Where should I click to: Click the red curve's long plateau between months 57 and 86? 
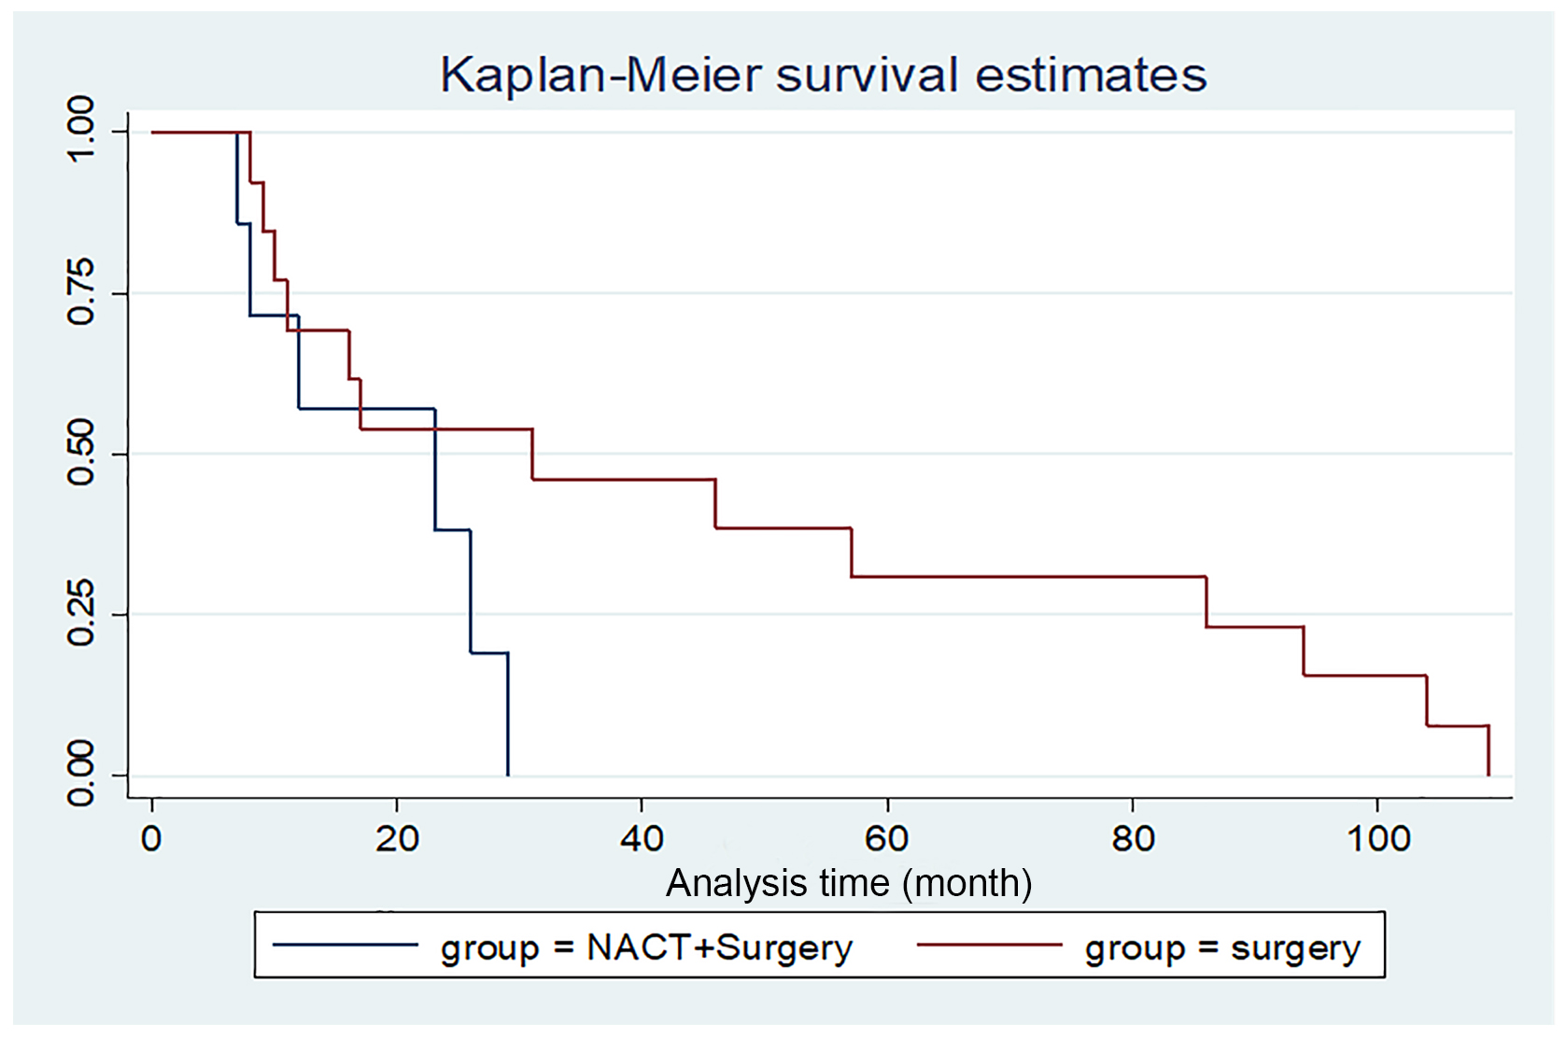tap(1027, 577)
